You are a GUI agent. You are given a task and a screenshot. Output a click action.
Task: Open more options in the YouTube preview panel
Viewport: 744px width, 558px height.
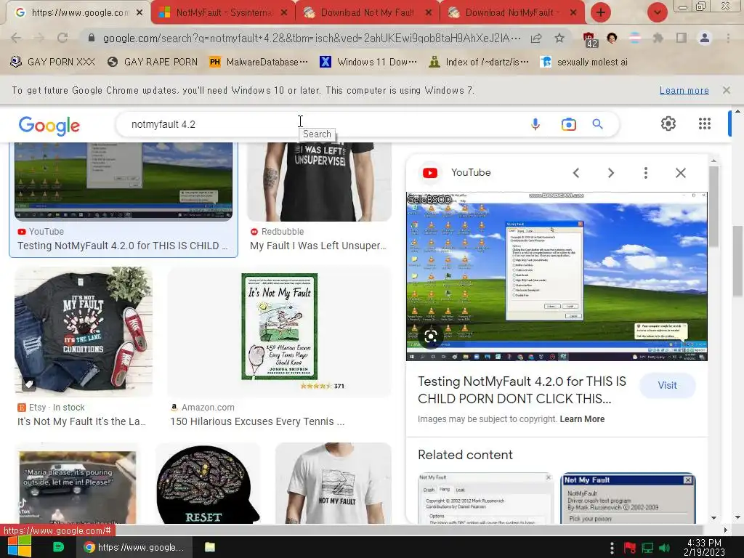[x=645, y=173]
